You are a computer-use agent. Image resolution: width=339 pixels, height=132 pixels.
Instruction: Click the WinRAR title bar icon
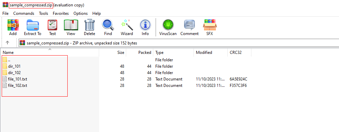[x=5, y=5]
